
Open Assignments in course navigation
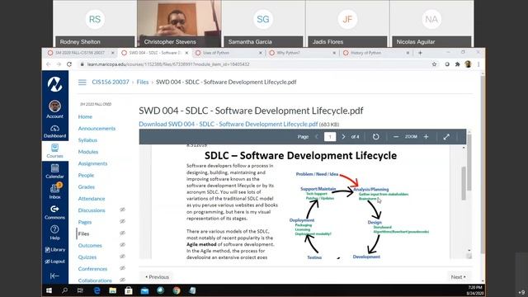[92, 163]
